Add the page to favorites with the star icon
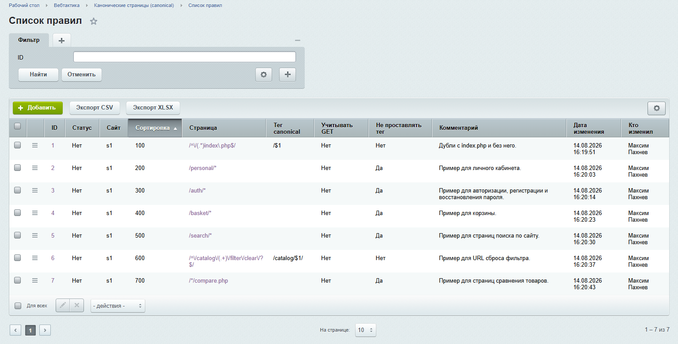The width and height of the screenshot is (678, 344). 94,21
